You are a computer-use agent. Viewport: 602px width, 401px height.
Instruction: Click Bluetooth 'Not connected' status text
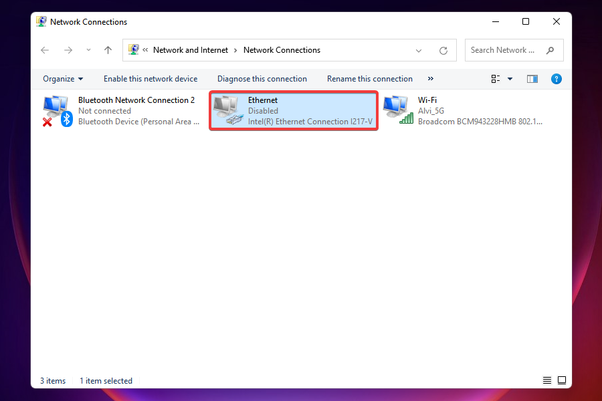tap(104, 111)
